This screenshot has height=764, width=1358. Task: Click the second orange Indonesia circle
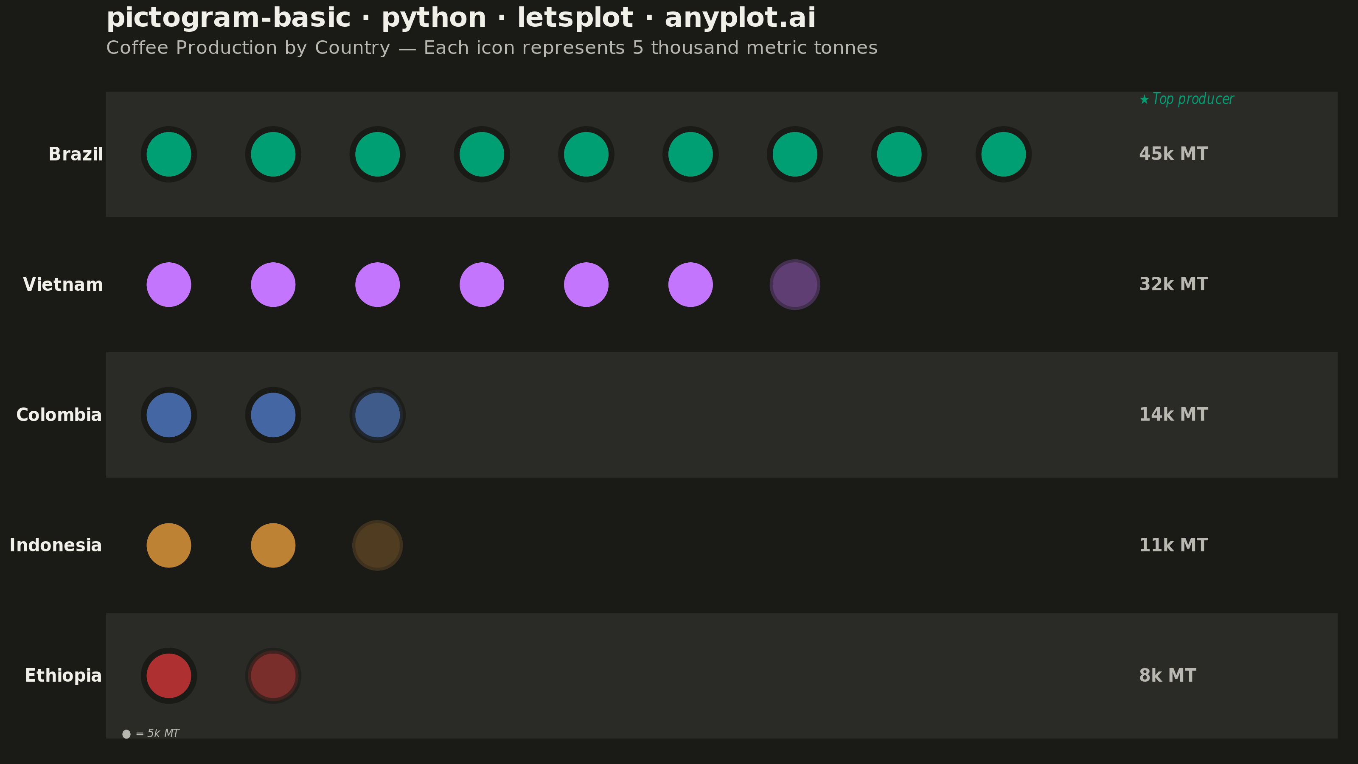(x=273, y=545)
